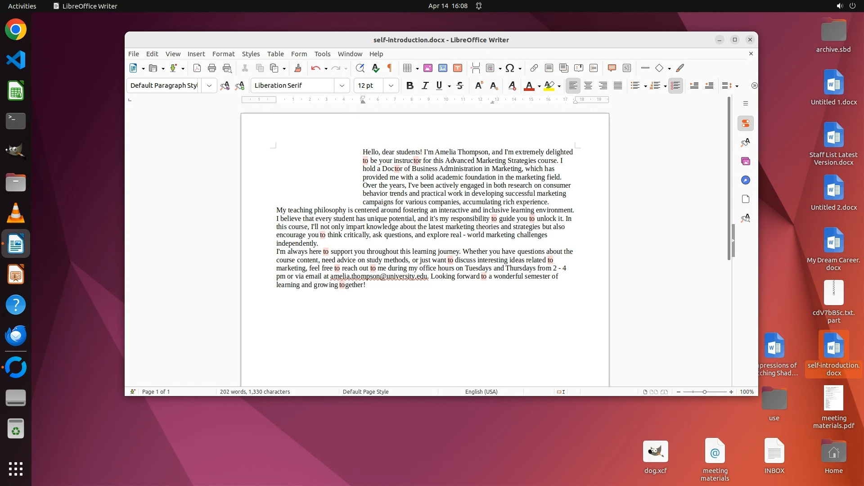This screenshot has height=486, width=864.
Task: Click Insert Hyperlink icon
Action: pyautogui.click(x=534, y=68)
